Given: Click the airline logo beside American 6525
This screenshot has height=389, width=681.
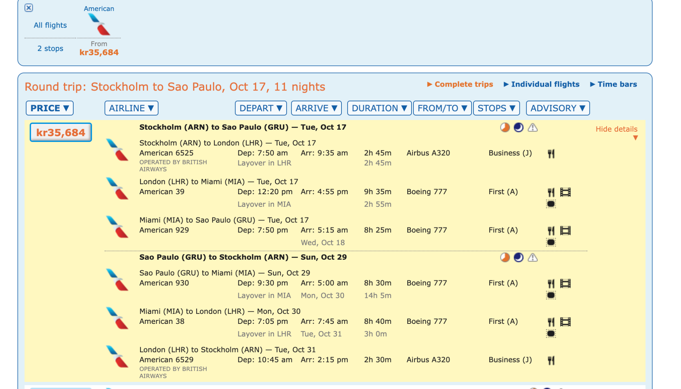Looking at the screenshot, I should [117, 150].
